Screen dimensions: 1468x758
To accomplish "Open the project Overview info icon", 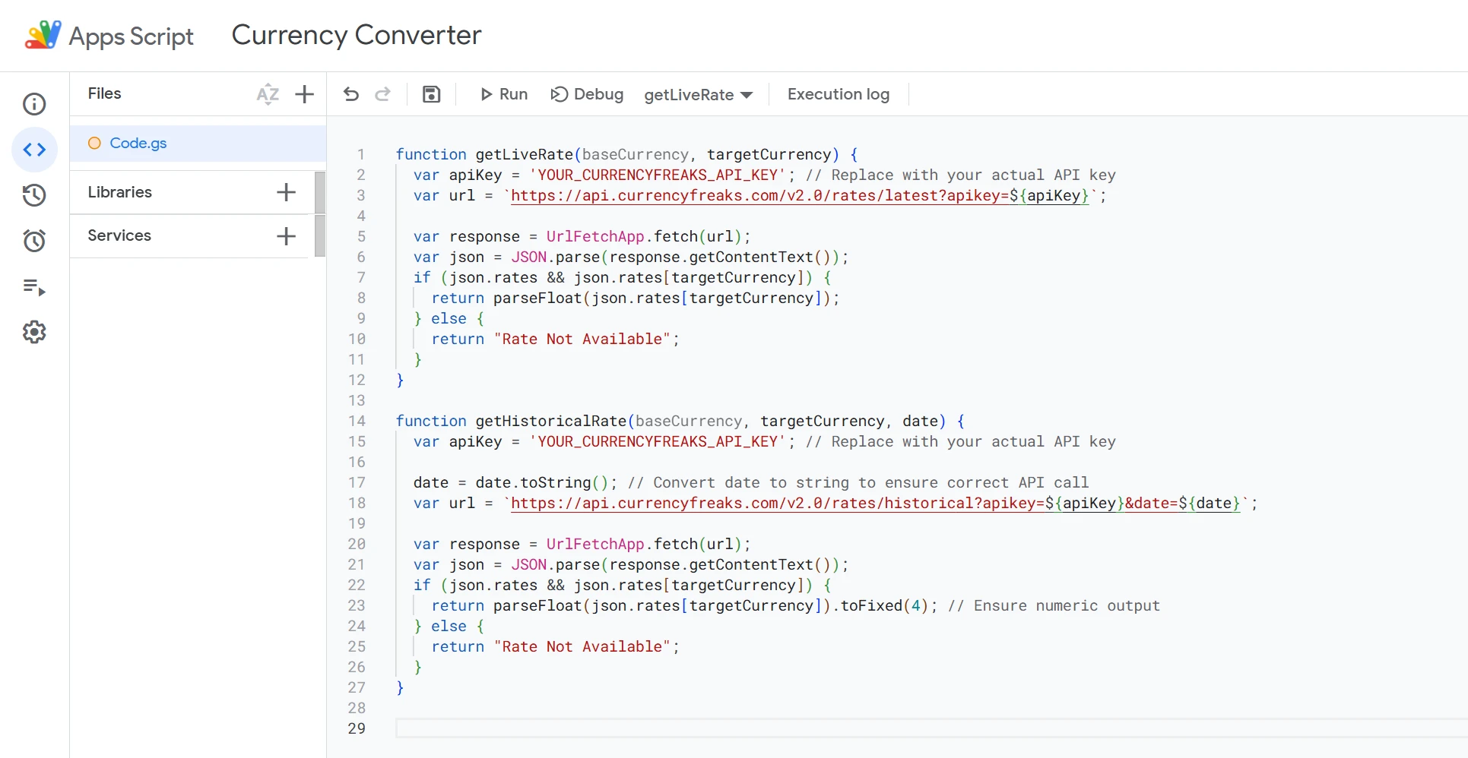I will click(x=34, y=104).
